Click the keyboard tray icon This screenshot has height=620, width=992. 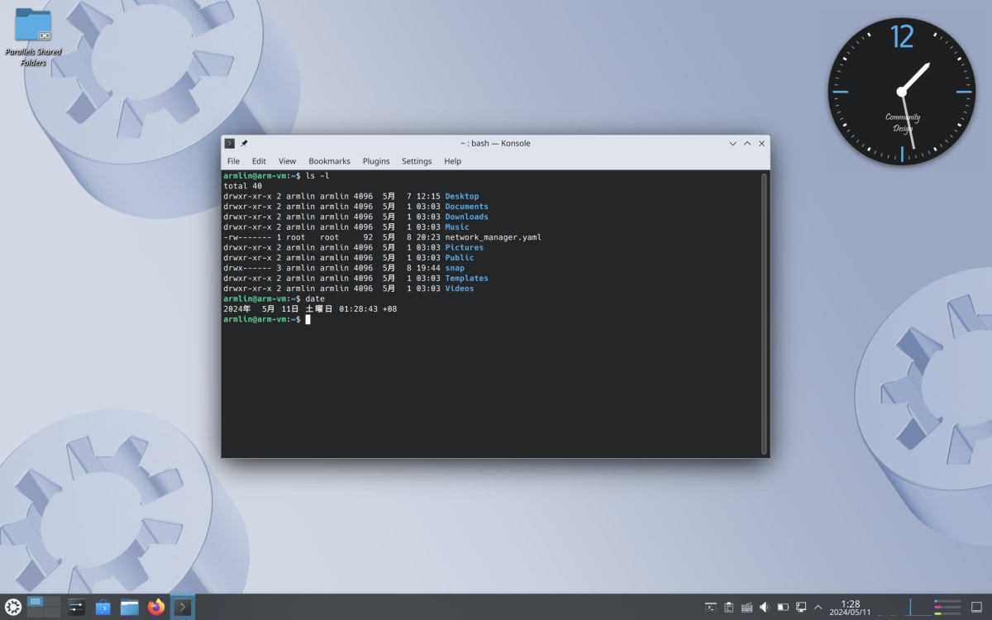point(746,608)
